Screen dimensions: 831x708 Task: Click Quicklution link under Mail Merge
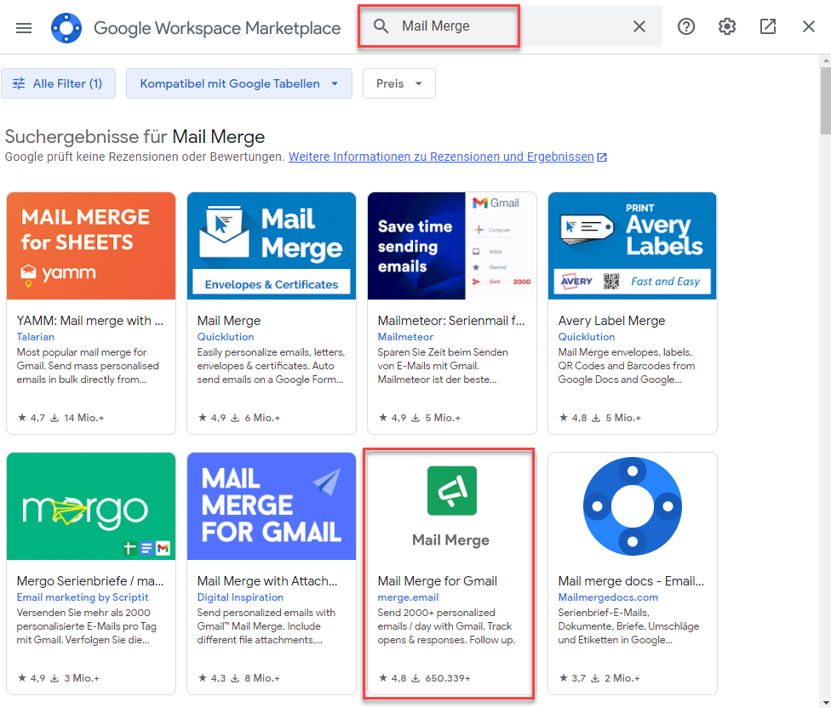click(226, 337)
